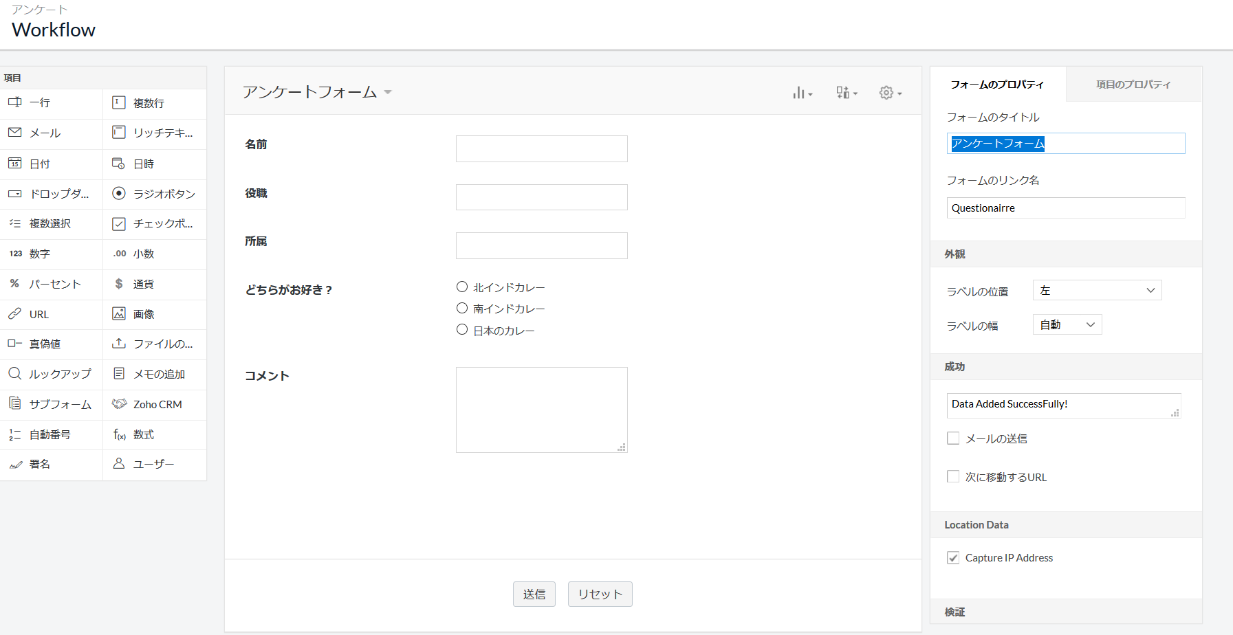The height and width of the screenshot is (635, 1233).
Task: Click the フォームのリンク名 input field
Action: tap(1065, 208)
